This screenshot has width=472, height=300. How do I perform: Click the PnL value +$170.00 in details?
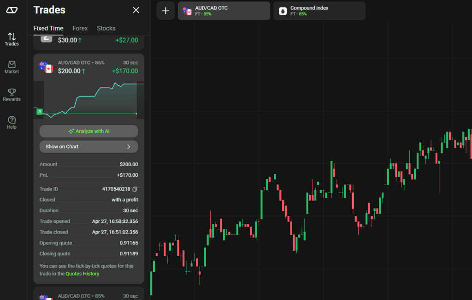[128, 175]
